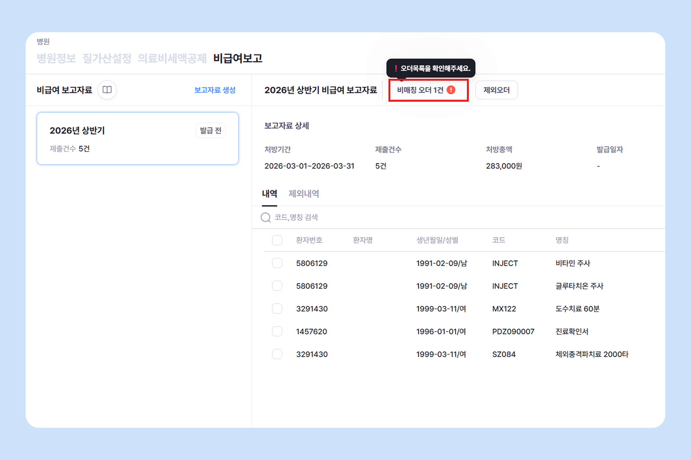Screen dimensions: 691x460
Task: Check the 비타민 주사 row checkbox
Action: tap(277, 263)
